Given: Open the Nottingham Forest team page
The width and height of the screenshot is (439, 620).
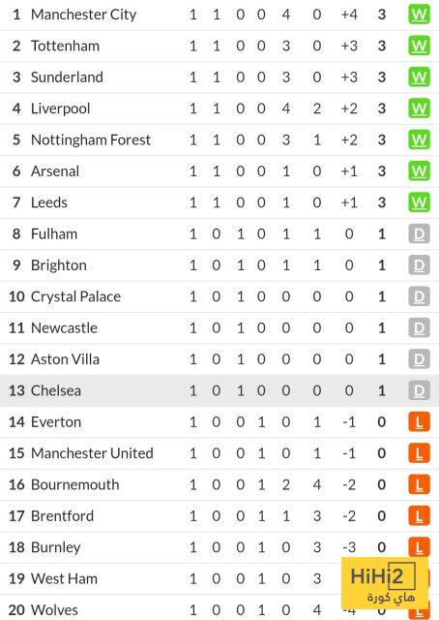Looking at the screenshot, I should click(x=91, y=139).
